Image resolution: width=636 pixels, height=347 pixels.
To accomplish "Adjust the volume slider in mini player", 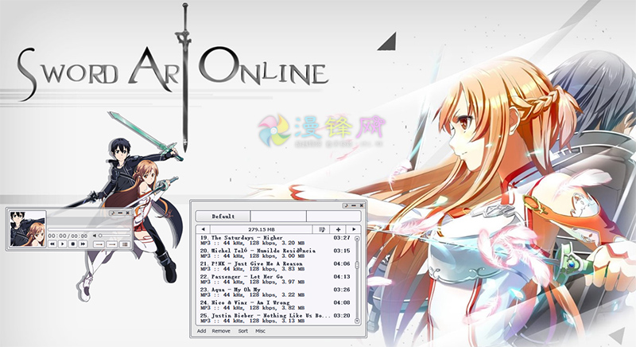I will click(x=114, y=236).
